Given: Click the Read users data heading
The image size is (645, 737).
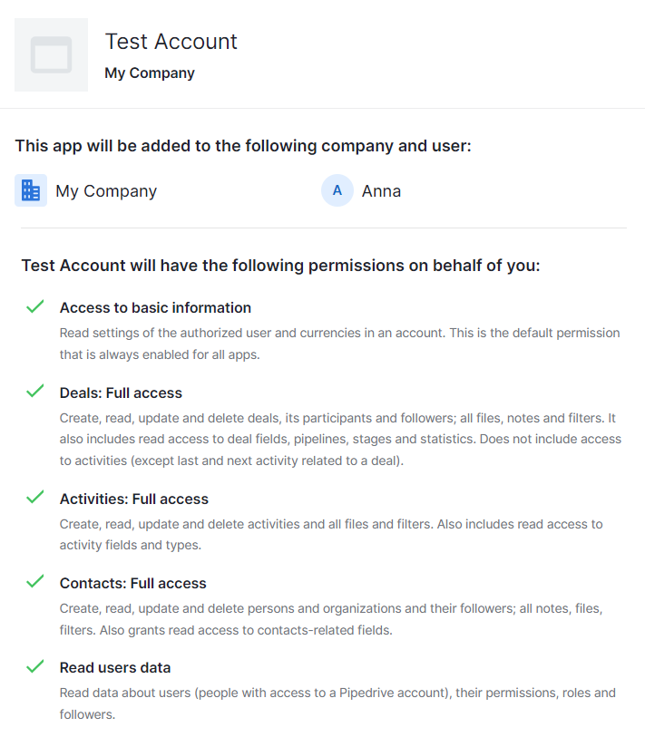Looking at the screenshot, I should click(115, 667).
